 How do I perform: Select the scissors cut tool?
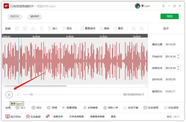point(33,28)
